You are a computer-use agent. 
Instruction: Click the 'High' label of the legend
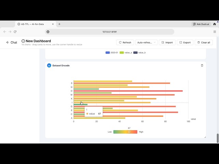pyautogui.click(x=141, y=132)
